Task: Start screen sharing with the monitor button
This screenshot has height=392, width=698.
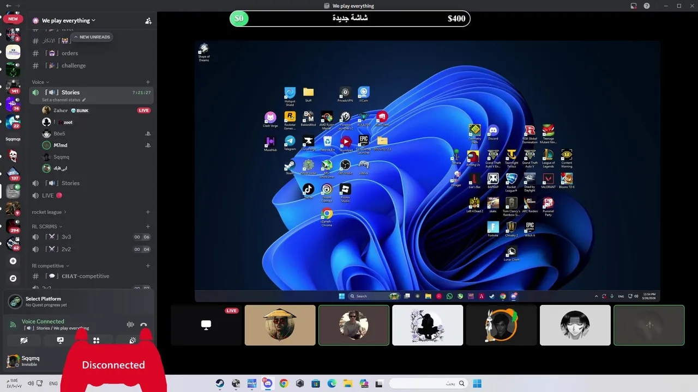Action: (x=60, y=340)
